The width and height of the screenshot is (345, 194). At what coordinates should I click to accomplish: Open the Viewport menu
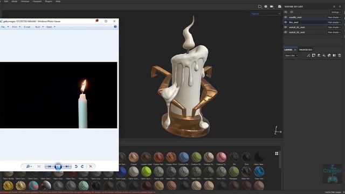(37, 1)
